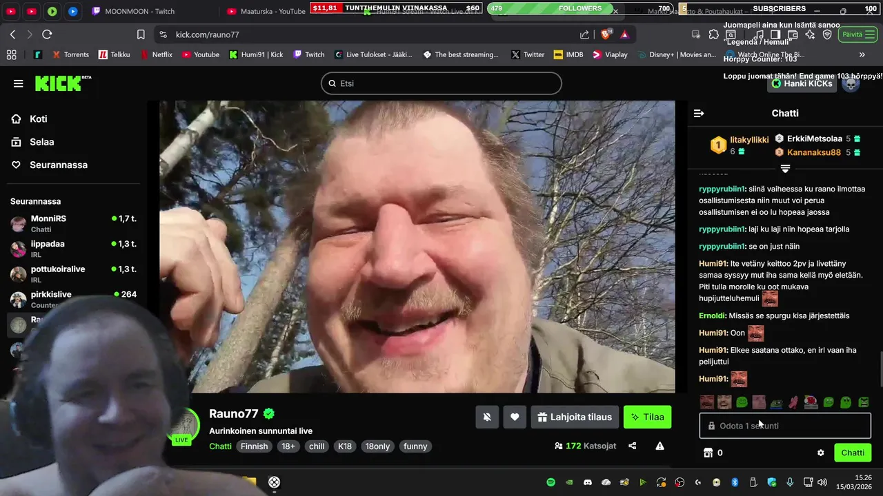Open chat settings gear icon

pyautogui.click(x=821, y=453)
